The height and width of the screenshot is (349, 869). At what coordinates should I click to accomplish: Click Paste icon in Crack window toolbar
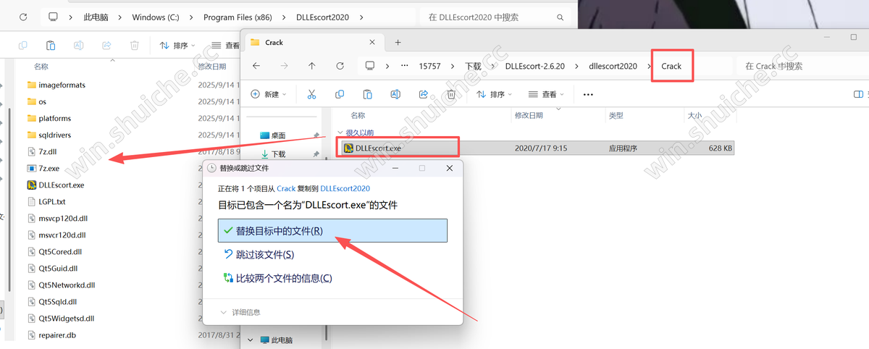click(367, 94)
